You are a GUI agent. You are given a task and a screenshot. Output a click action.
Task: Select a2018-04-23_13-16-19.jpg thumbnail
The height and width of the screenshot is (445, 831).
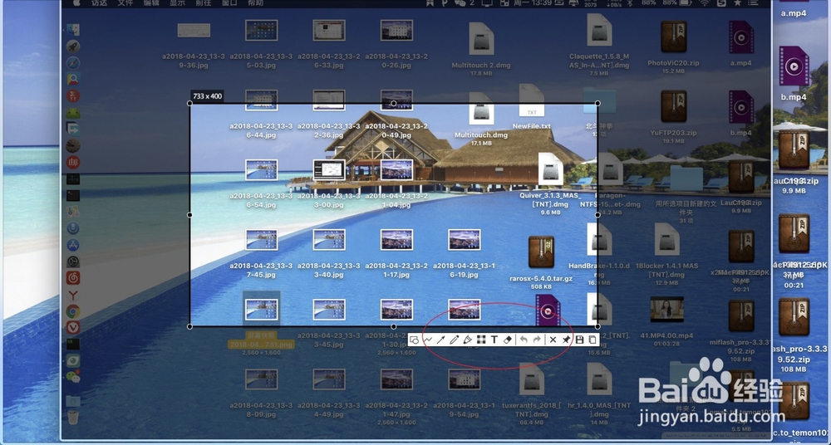(465, 239)
